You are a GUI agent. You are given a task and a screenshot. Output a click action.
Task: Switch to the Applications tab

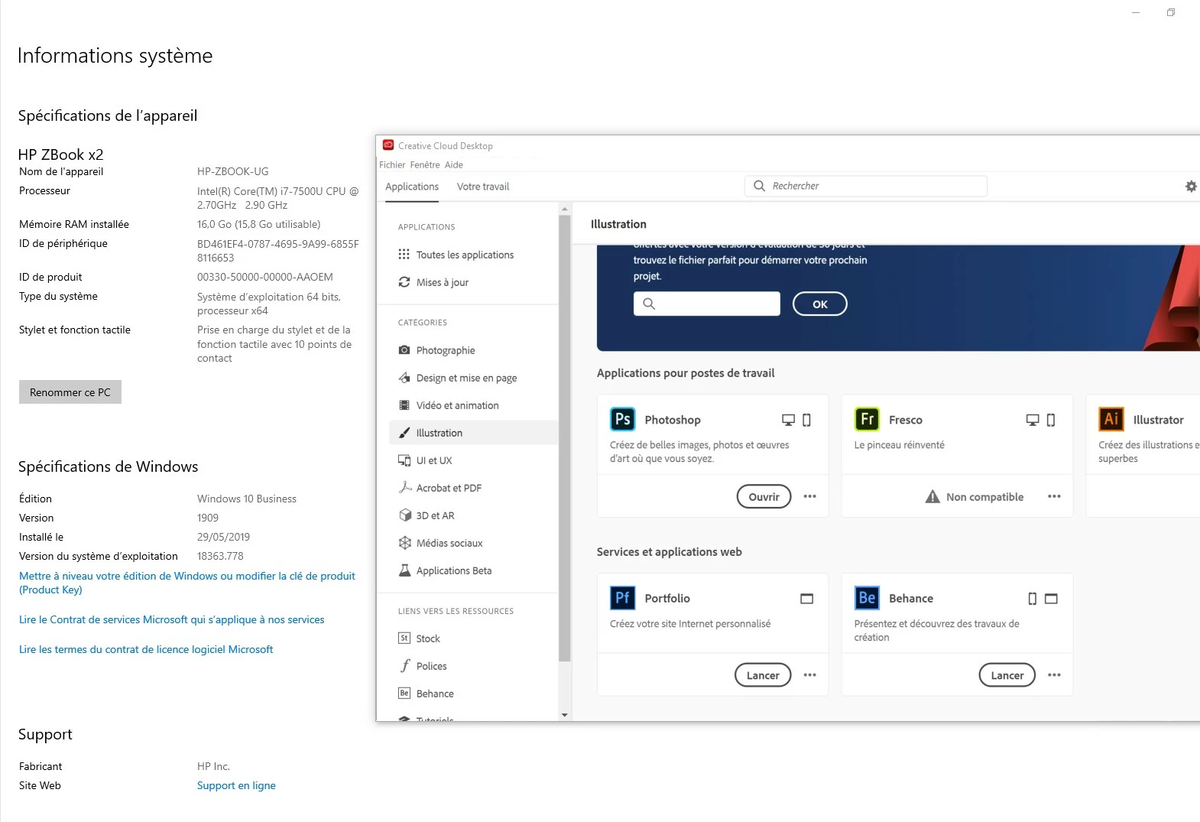(412, 187)
